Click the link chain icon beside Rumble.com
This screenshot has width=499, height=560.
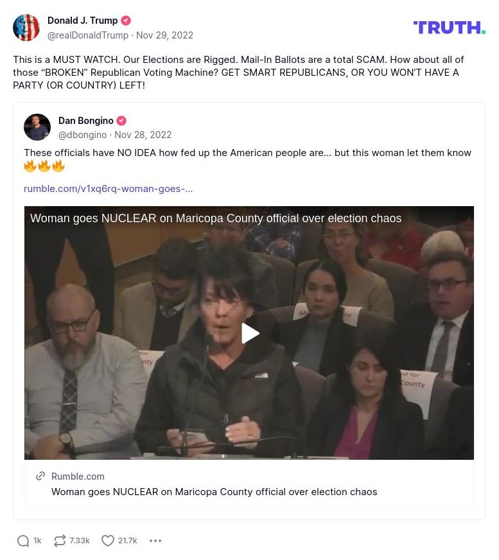tap(40, 476)
